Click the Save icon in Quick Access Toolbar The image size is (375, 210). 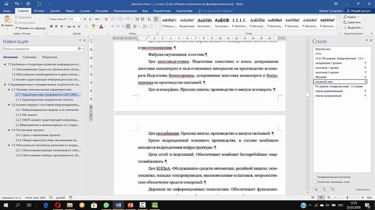(6, 4)
